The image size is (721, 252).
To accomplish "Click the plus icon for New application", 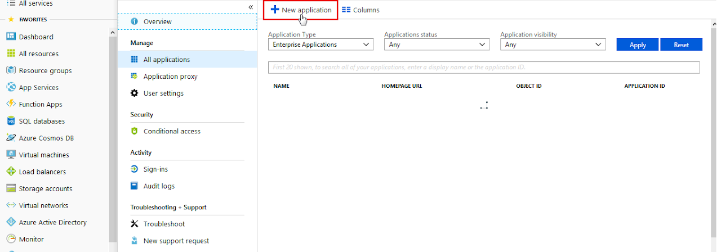I will coord(275,10).
